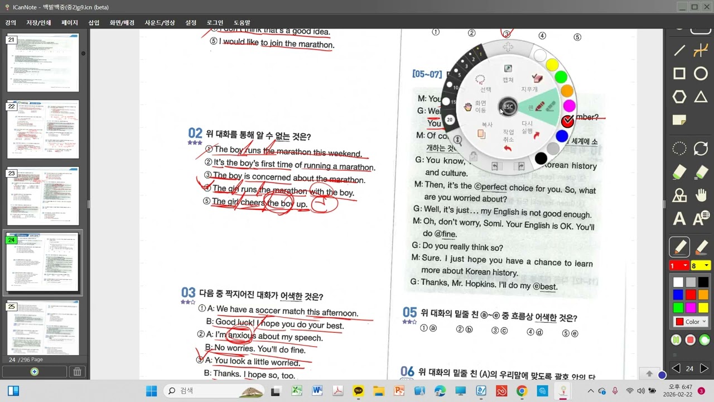Click ESC center of radial menu
Viewport: 714px width, 402px height.
pyautogui.click(x=508, y=107)
